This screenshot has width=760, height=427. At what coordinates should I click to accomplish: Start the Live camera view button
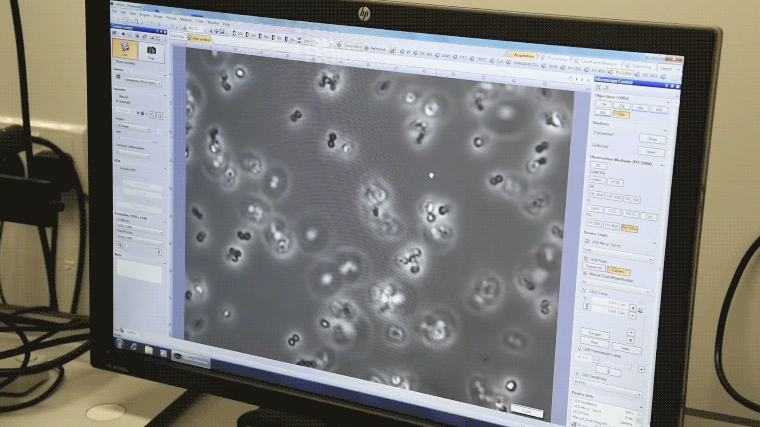click(125, 49)
